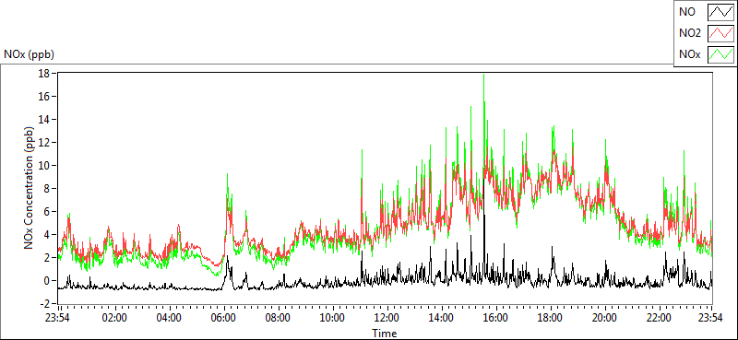
Task: Click the 14 value on the y-axis
Action: pos(43,120)
